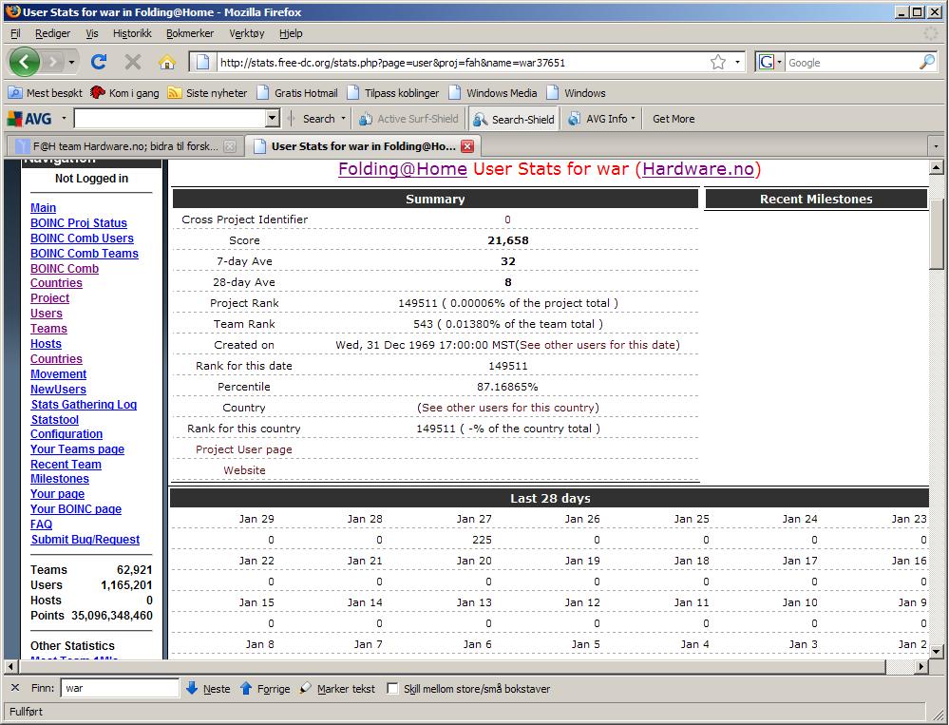Image resolution: width=949 pixels, height=725 pixels.
Task: Click the AVG logo in the toolbar
Action: pyautogui.click(x=29, y=119)
